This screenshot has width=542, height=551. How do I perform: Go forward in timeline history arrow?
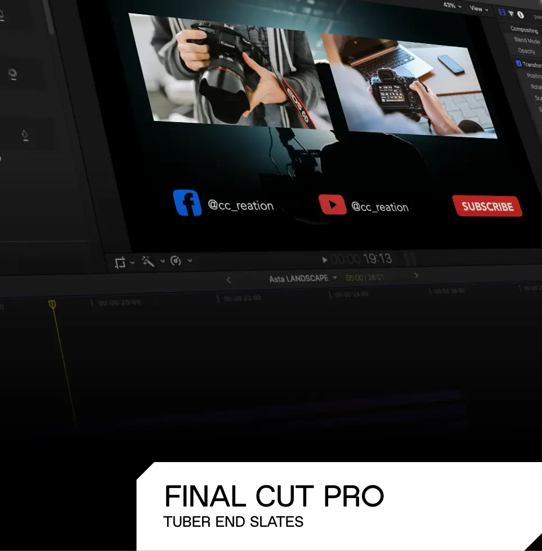(x=416, y=275)
